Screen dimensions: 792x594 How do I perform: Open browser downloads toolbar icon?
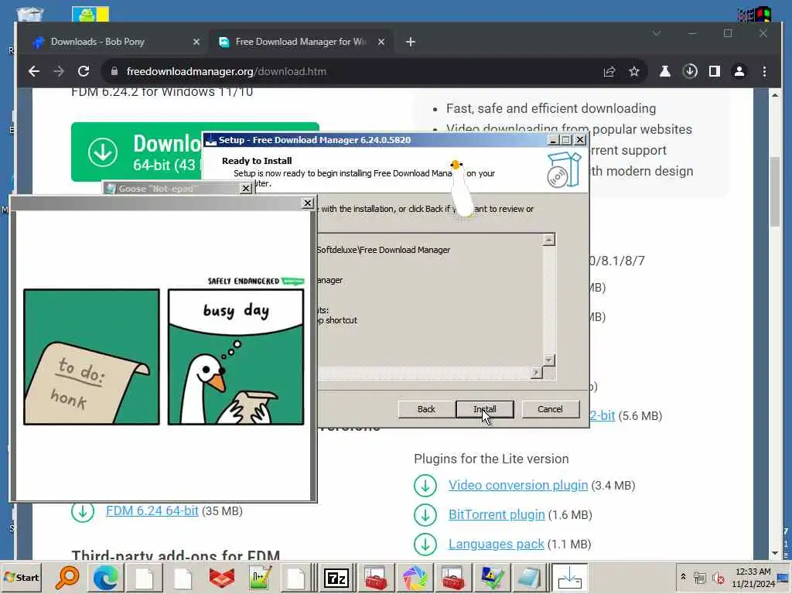(690, 72)
